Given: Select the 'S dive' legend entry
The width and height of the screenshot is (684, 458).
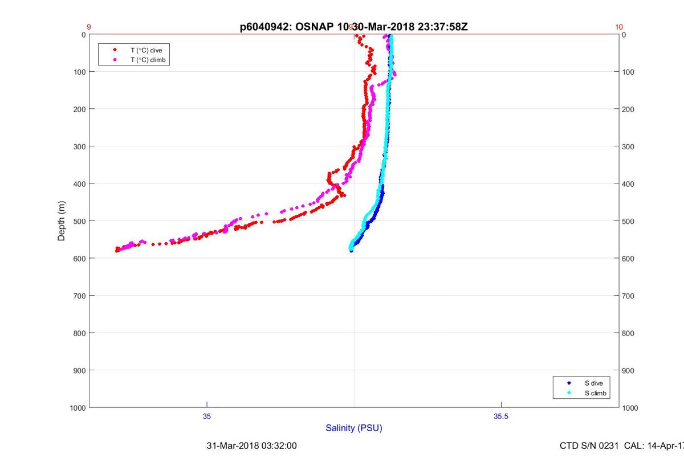Looking at the screenshot, I should pos(593,383).
